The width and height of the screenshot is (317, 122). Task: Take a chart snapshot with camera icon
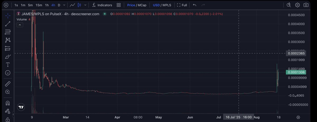306,5
